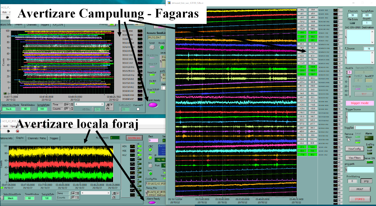Toggle the s0 green channel indicator
The height and width of the screenshot is (206, 376).
click(139, 146)
